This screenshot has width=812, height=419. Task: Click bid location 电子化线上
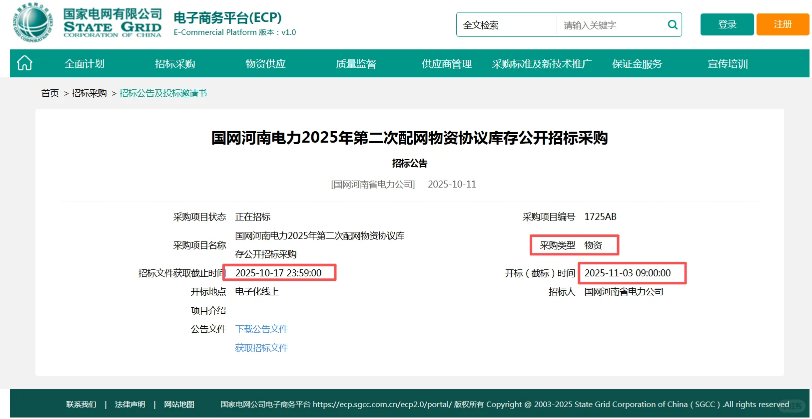pos(257,292)
